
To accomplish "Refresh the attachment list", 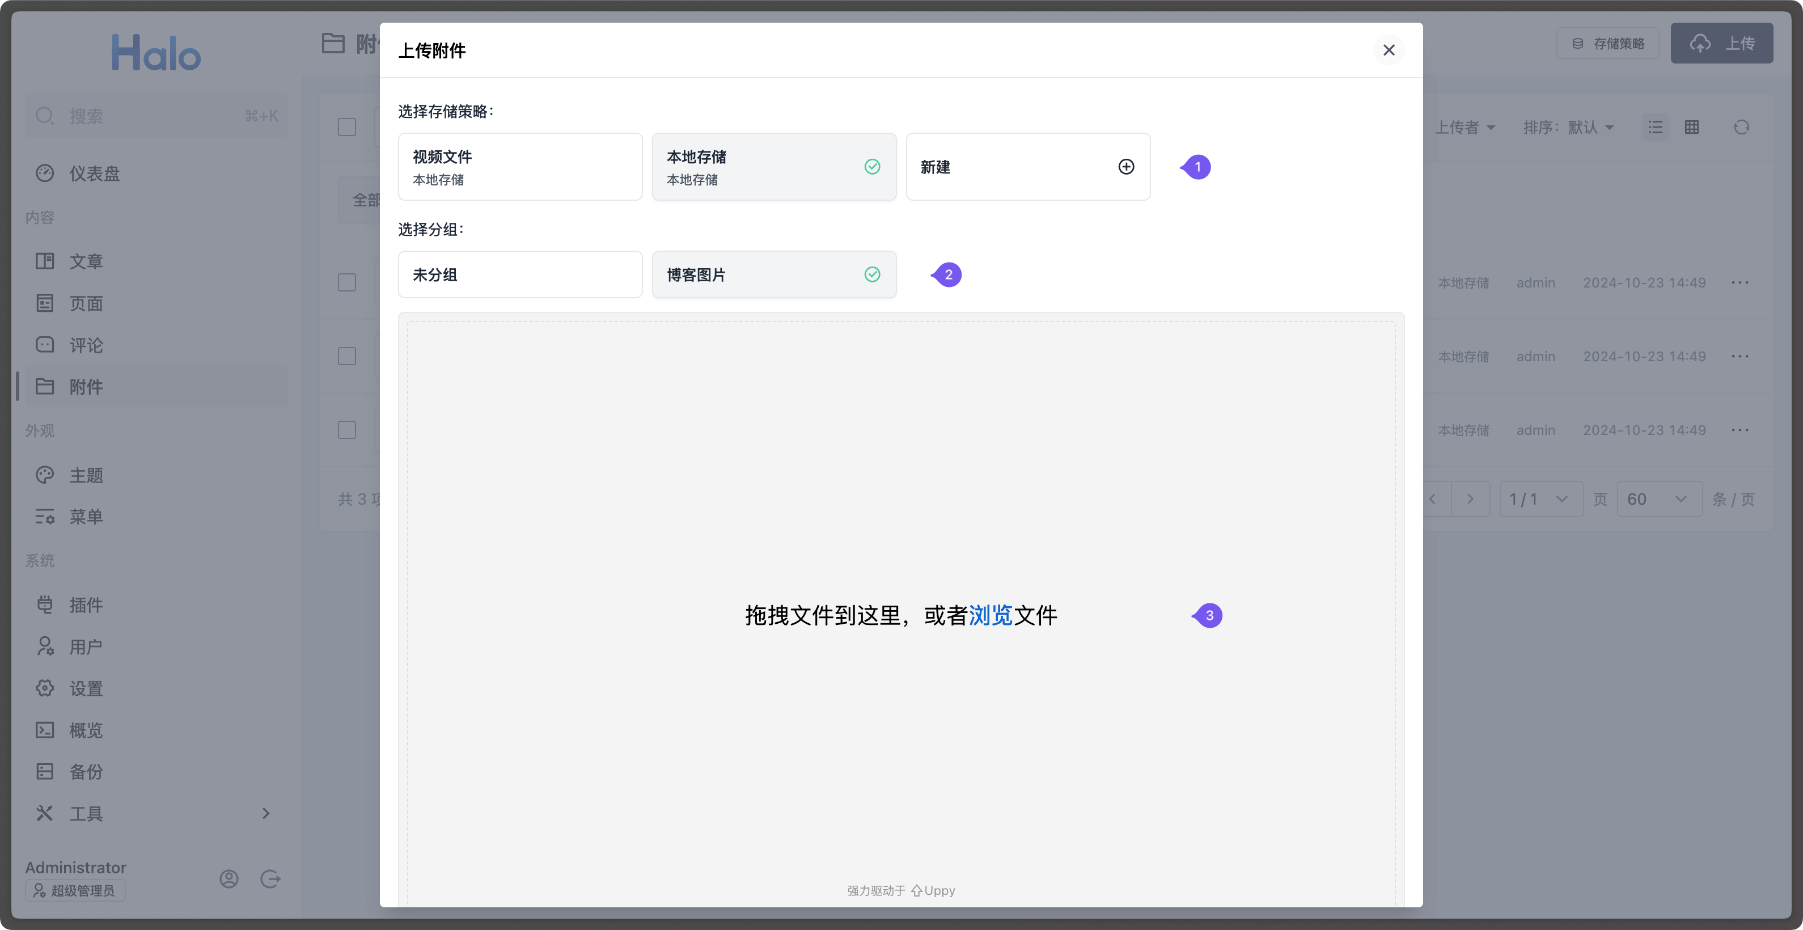I will [1742, 126].
